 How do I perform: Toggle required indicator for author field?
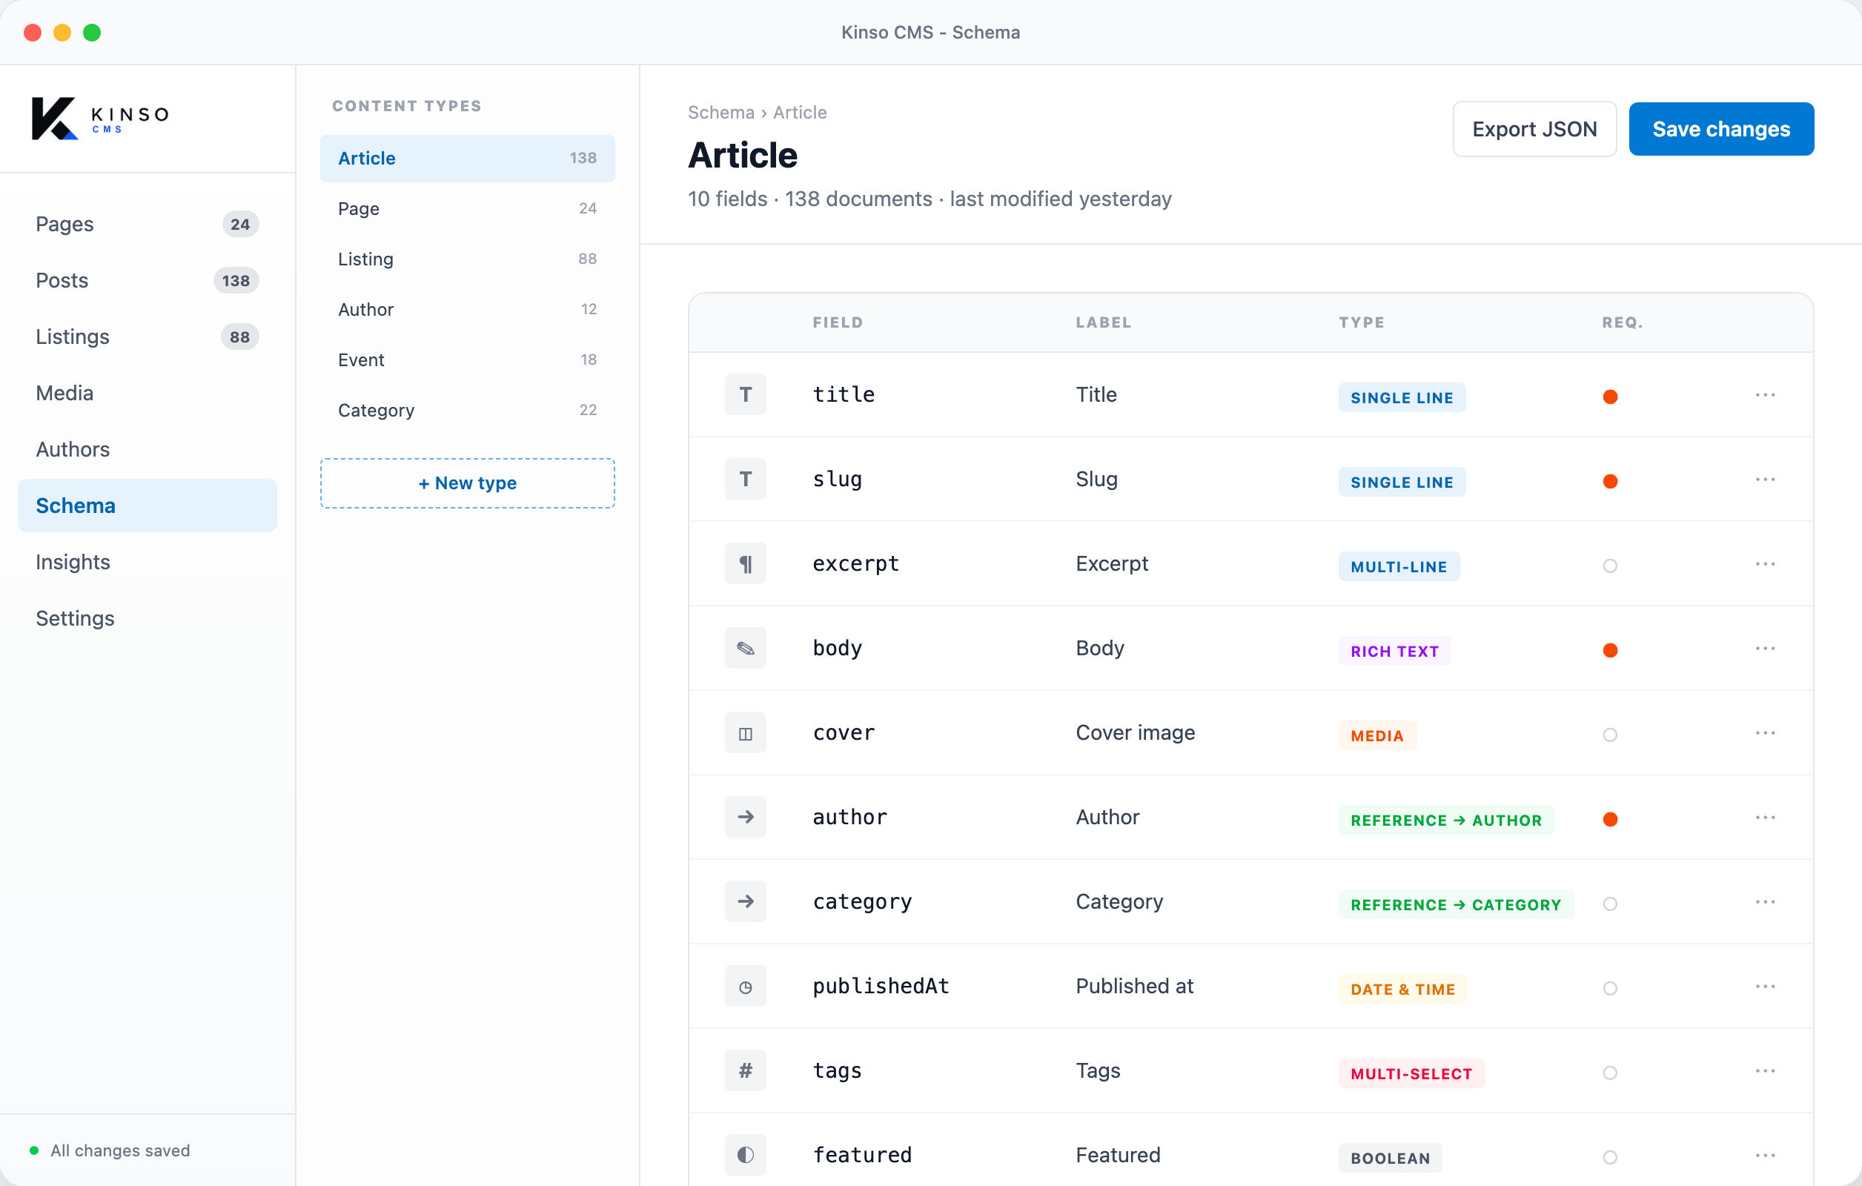pos(1610,820)
